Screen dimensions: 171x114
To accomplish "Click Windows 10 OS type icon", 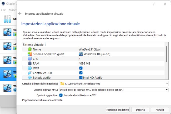I will pyautogui.click(x=81, y=54).
